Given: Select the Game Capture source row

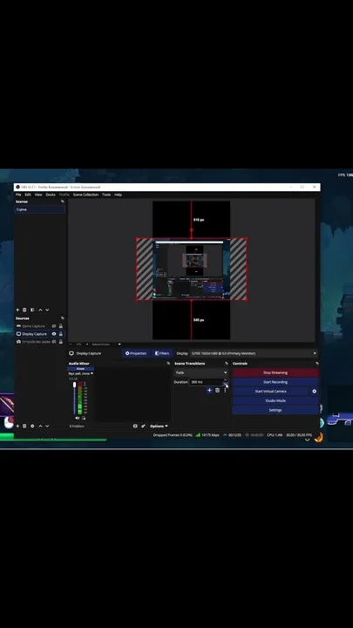Looking at the screenshot, I should tap(40, 326).
